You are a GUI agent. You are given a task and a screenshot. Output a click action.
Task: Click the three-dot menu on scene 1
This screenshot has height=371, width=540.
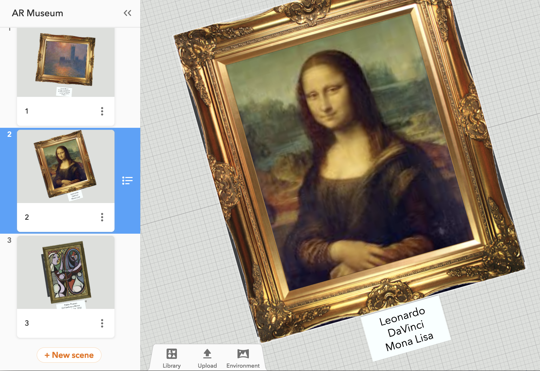click(102, 111)
